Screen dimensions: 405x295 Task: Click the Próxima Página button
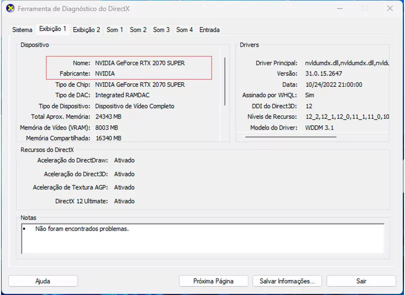tap(213, 281)
